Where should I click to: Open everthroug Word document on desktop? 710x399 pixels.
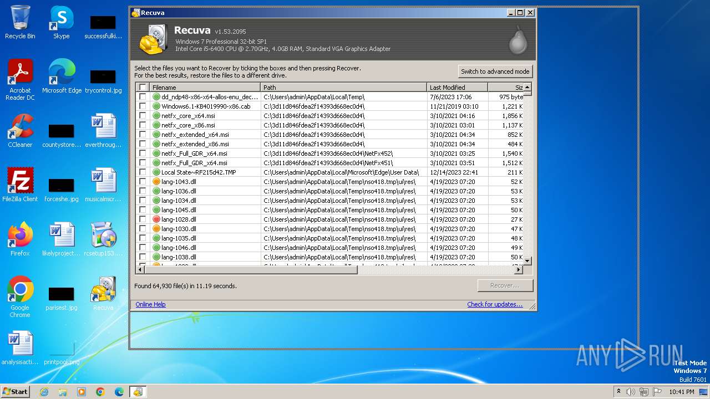[103, 131]
